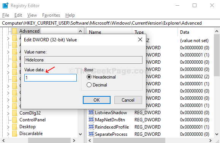
Task: Open the Favorites menu
Action: point(51,15)
